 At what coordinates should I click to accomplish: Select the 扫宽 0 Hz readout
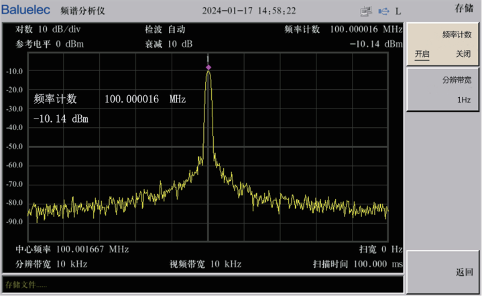point(380,249)
